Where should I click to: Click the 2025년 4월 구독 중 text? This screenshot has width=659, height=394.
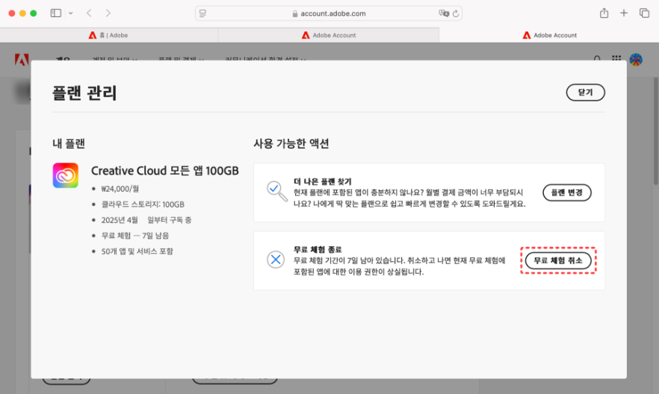[x=146, y=220]
